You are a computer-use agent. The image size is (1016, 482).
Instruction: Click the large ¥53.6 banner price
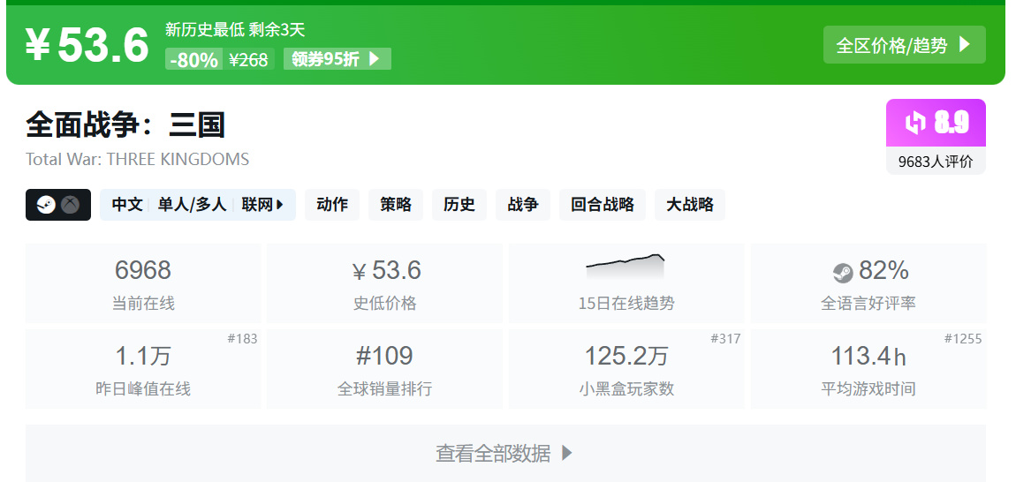click(x=87, y=45)
